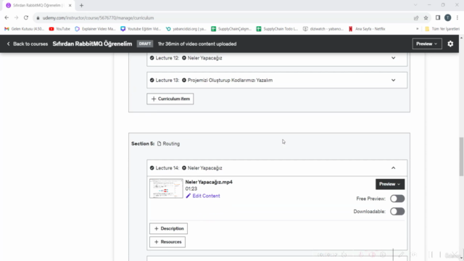Screen dimensions: 464x261
Task: Click the DRAFT status badge
Action: click(x=145, y=43)
